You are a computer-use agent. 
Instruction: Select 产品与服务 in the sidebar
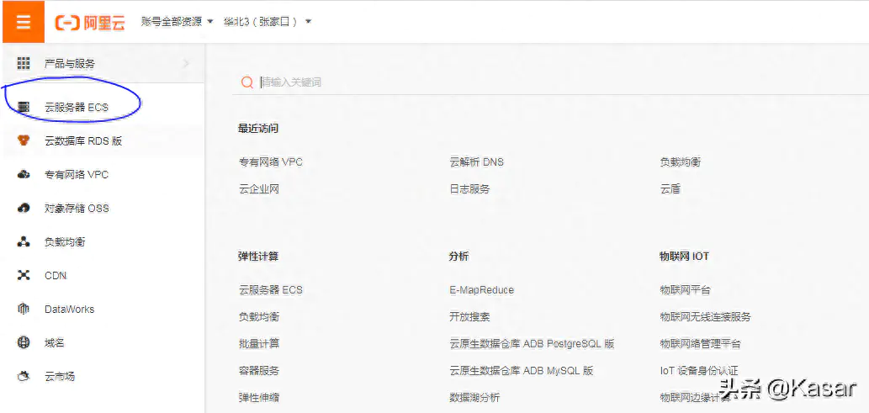pyautogui.click(x=70, y=64)
